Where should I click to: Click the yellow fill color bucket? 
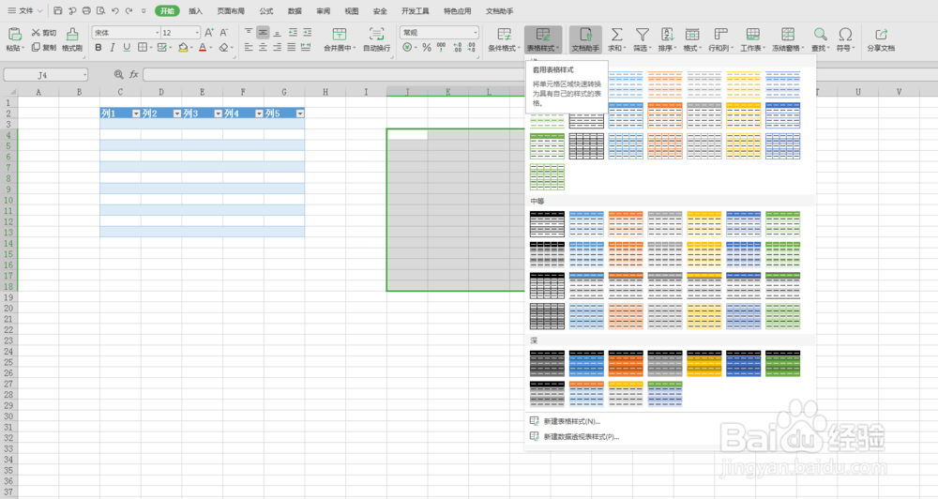(x=183, y=47)
